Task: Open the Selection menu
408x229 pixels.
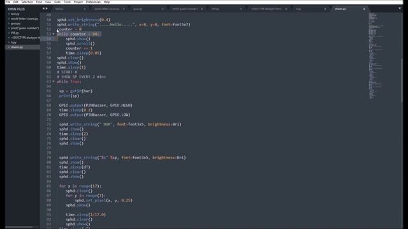Action: click(x=27, y=2)
